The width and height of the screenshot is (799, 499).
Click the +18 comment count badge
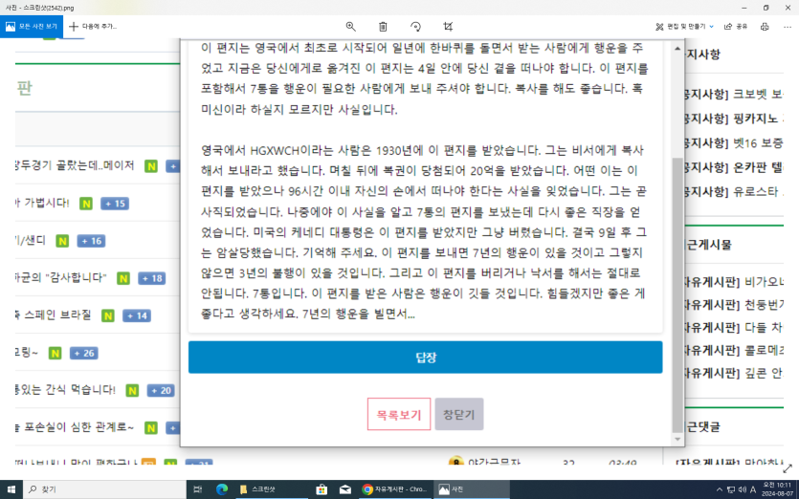(152, 278)
